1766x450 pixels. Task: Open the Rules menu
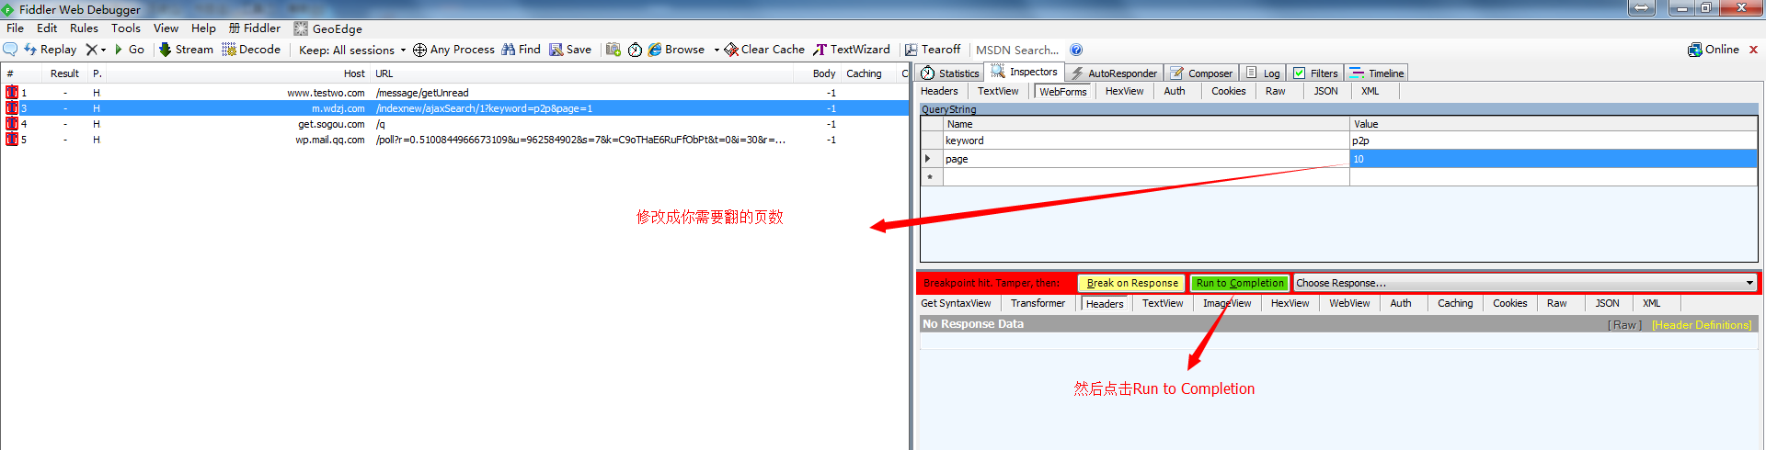[x=84, y=28]
